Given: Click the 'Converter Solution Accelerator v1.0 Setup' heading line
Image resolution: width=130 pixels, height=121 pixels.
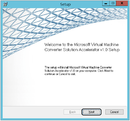Looking at the screenshot, I should pyautogui.click(x=82, y=50).
